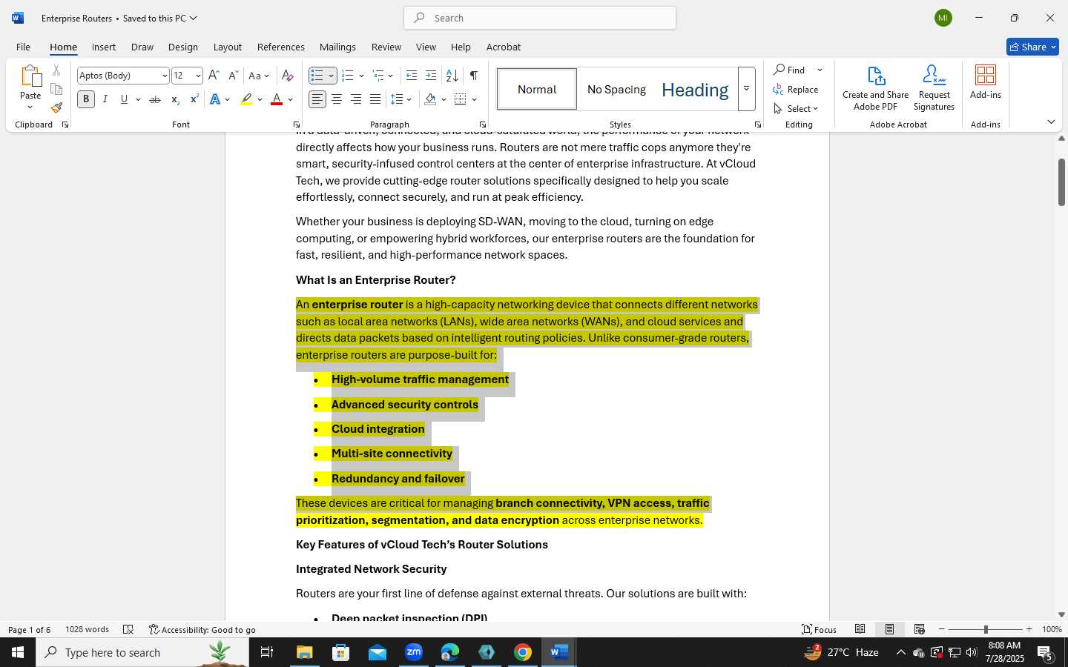Click Request Signatures icon

[934, 87]
